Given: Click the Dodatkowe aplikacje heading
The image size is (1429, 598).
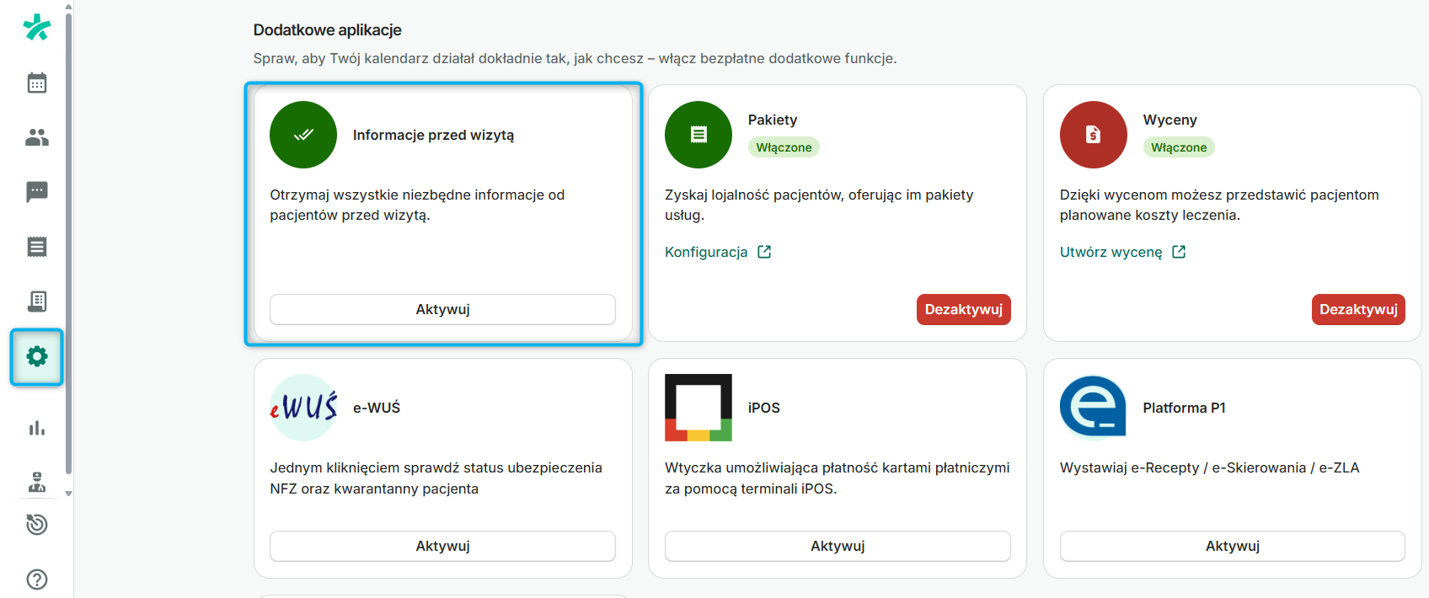Looking at the screenshot, I should point(328,30).
